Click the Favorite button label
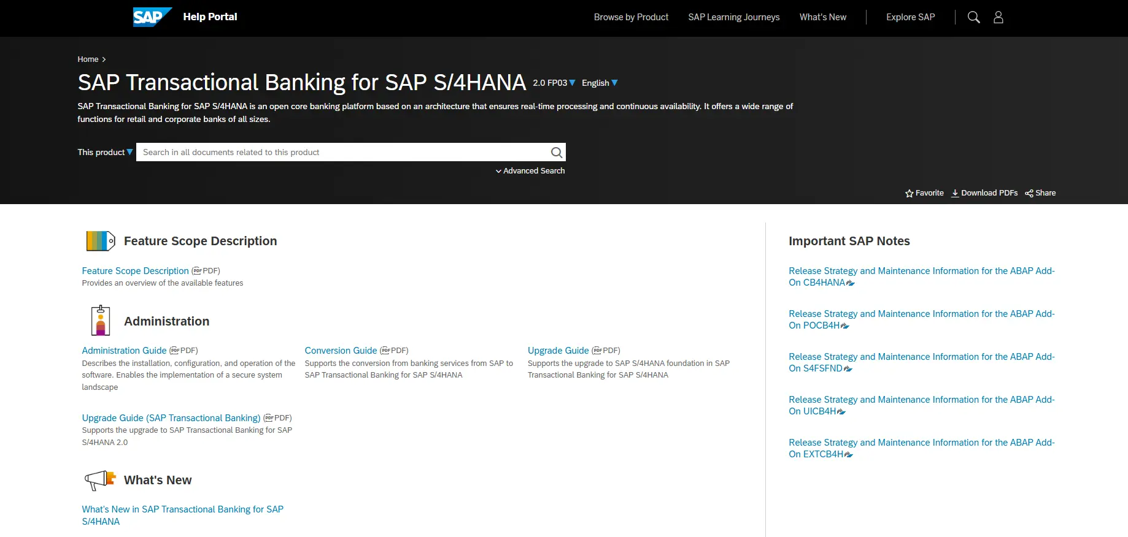The image size is (1128, 537). coord(930,193)
